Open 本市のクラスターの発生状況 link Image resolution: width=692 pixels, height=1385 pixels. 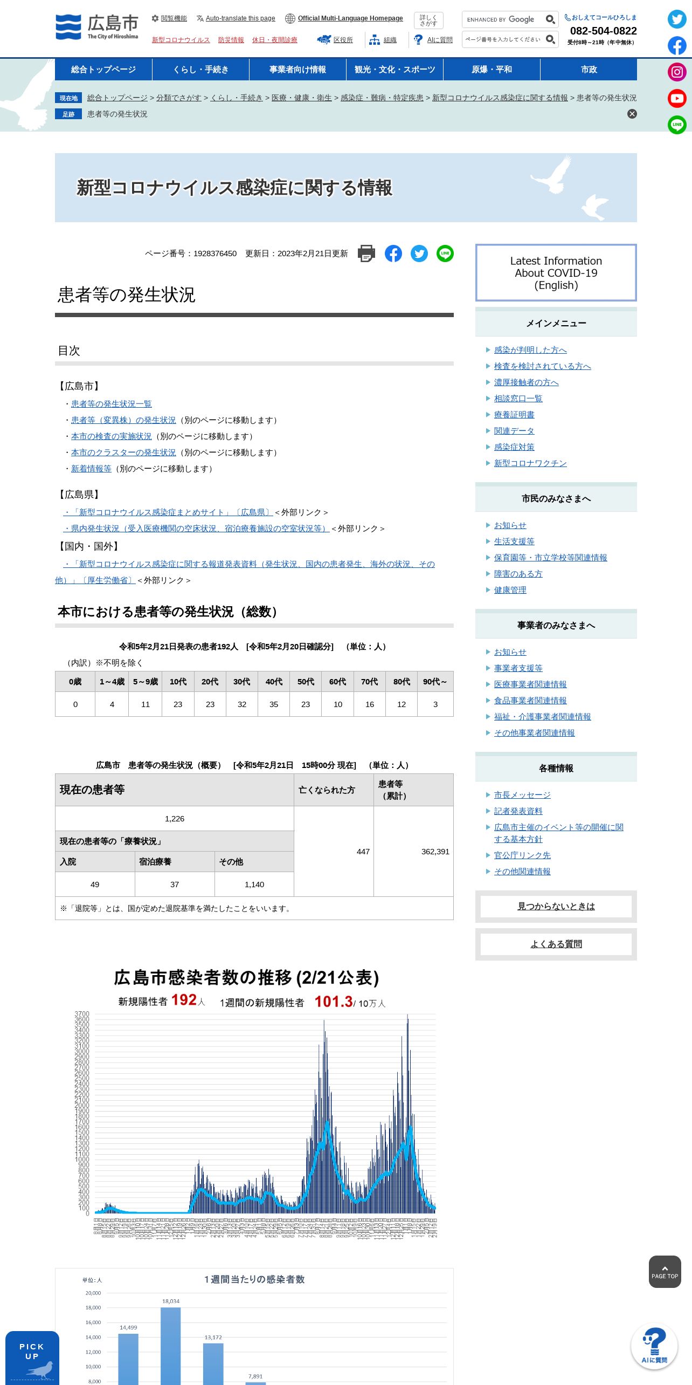coord(123,452)
